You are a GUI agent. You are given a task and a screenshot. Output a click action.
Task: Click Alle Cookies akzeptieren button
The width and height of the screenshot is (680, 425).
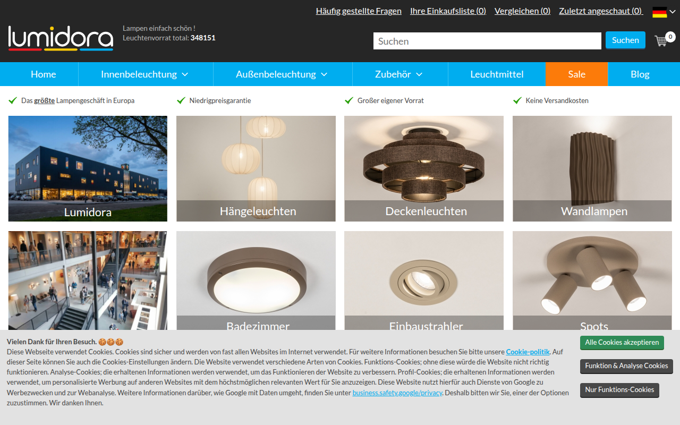pyautogui.click(x=622, y=343)
